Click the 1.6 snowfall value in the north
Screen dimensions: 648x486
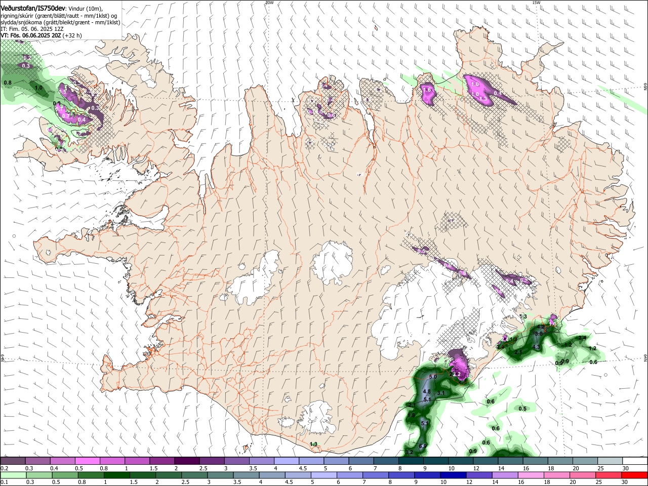click(427, 90)
